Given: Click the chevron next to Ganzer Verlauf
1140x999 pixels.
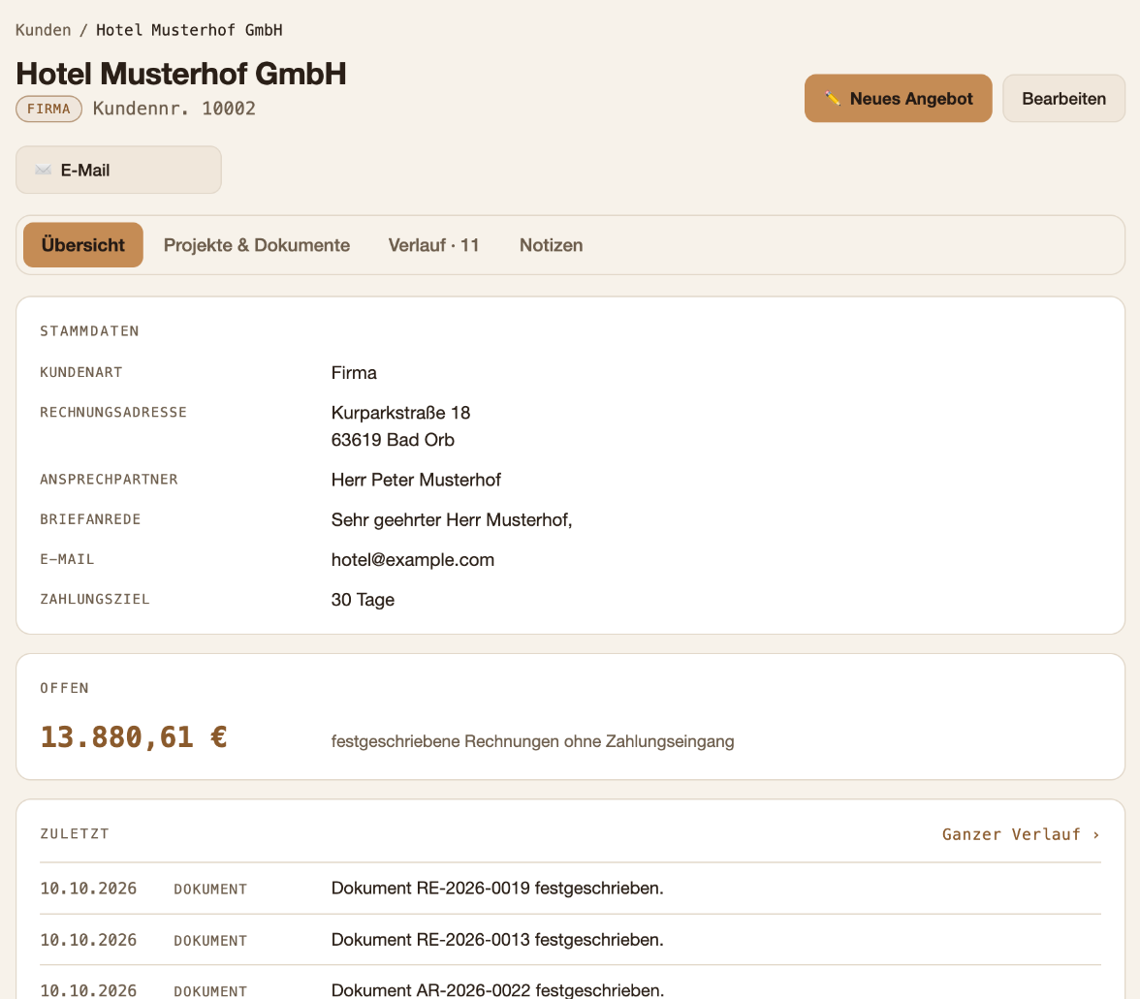Looking at the screenshot, I should [1095, 835].
